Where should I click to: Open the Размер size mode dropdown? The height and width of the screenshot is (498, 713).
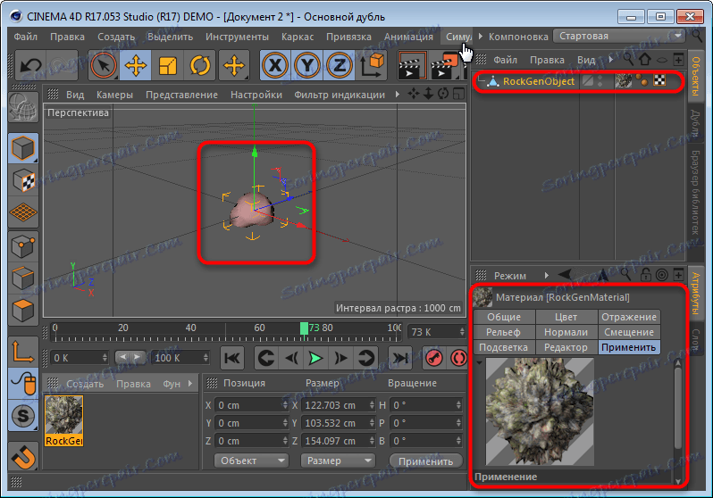tap(336, 461)
